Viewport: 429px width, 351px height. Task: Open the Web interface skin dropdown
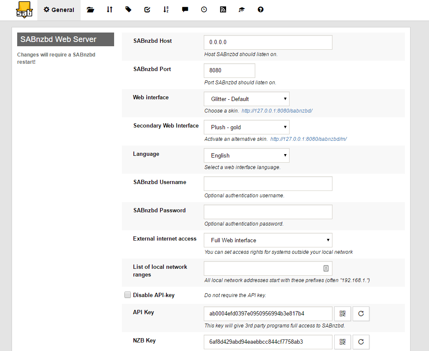point(246,99)
